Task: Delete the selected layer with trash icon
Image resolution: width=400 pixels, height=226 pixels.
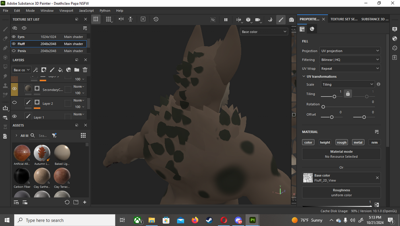Action: click(x=85, y=70)
